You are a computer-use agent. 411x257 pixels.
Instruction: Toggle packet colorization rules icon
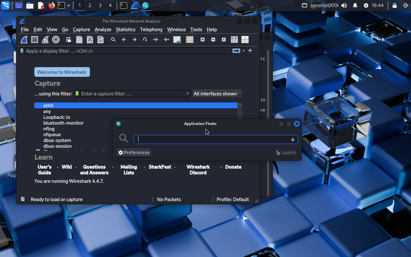tap(190, 40)
